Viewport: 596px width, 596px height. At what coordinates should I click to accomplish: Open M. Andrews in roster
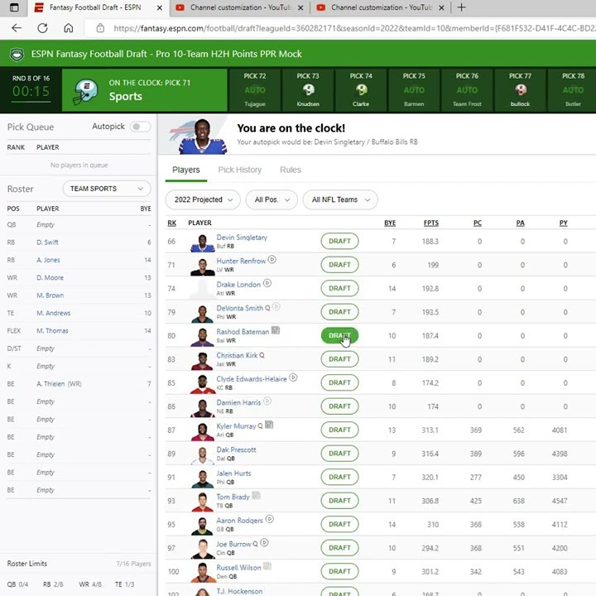click(x=54, y=313)
